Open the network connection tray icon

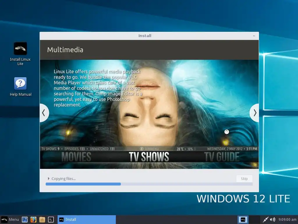(x=265, y=220)
